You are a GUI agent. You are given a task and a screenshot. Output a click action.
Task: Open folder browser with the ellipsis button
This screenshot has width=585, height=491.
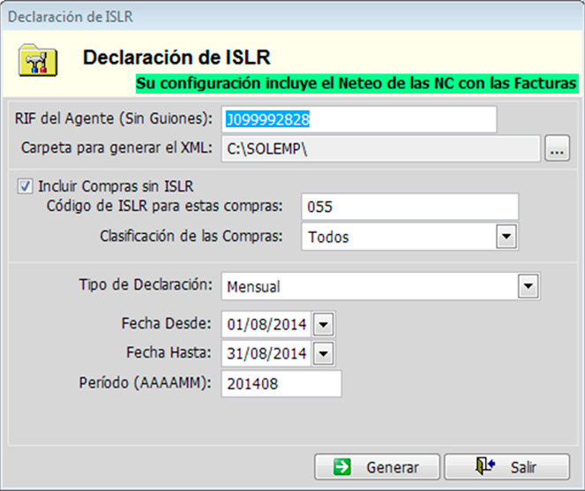click(556, 149)
